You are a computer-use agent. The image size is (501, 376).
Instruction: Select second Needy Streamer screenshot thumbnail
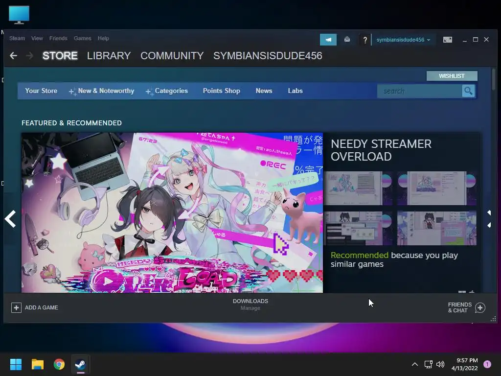437,188
